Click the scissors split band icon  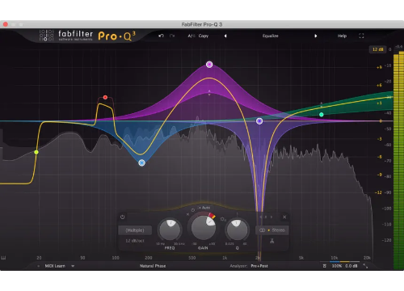(x=272, y=241)
